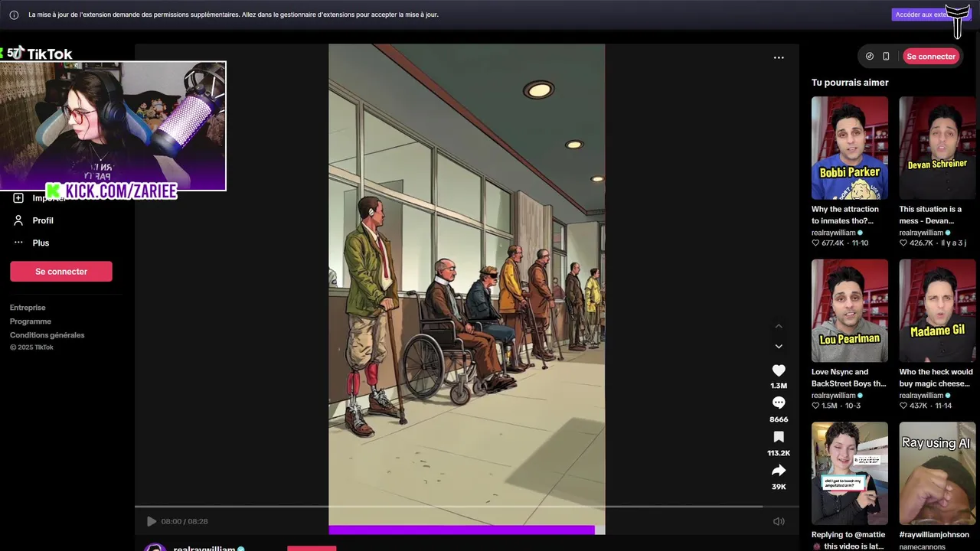Open comments via the speech bubble icon
This screenshot has width=980, height=551.
[779, 403]
